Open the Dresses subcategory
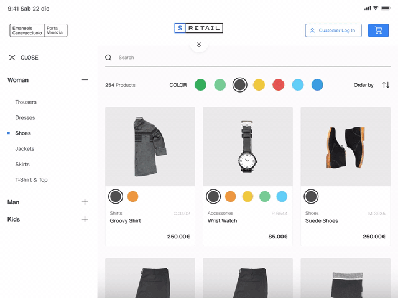The width and height of the screenshot is (398, 298). [x=25, y=118]
